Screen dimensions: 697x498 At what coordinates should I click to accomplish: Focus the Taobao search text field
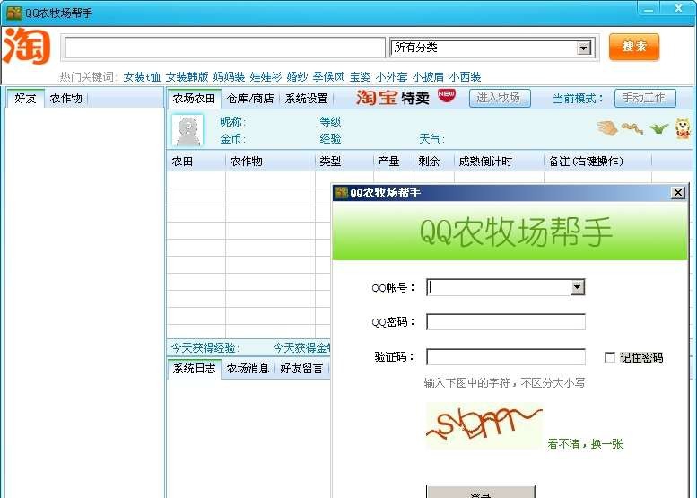225,48
